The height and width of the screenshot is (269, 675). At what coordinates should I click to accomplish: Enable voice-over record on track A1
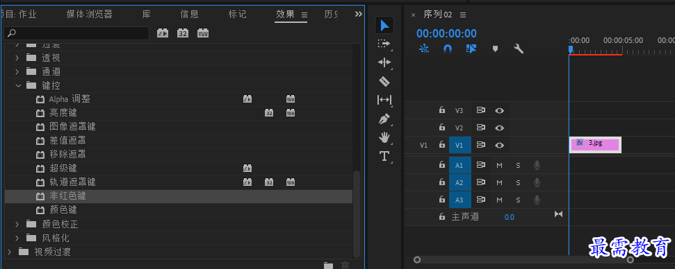pyautogui.click(x=537, y=165)
